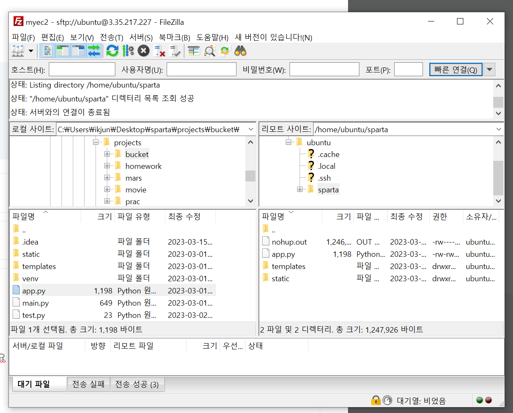This screenshot has width=513, height=413.
Task: Expand the prac folder tree node
Action: point(107,201)
